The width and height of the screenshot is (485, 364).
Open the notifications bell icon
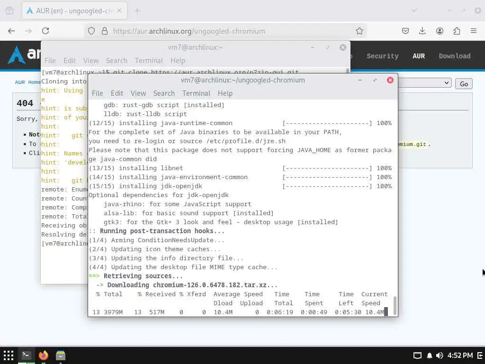429,355
